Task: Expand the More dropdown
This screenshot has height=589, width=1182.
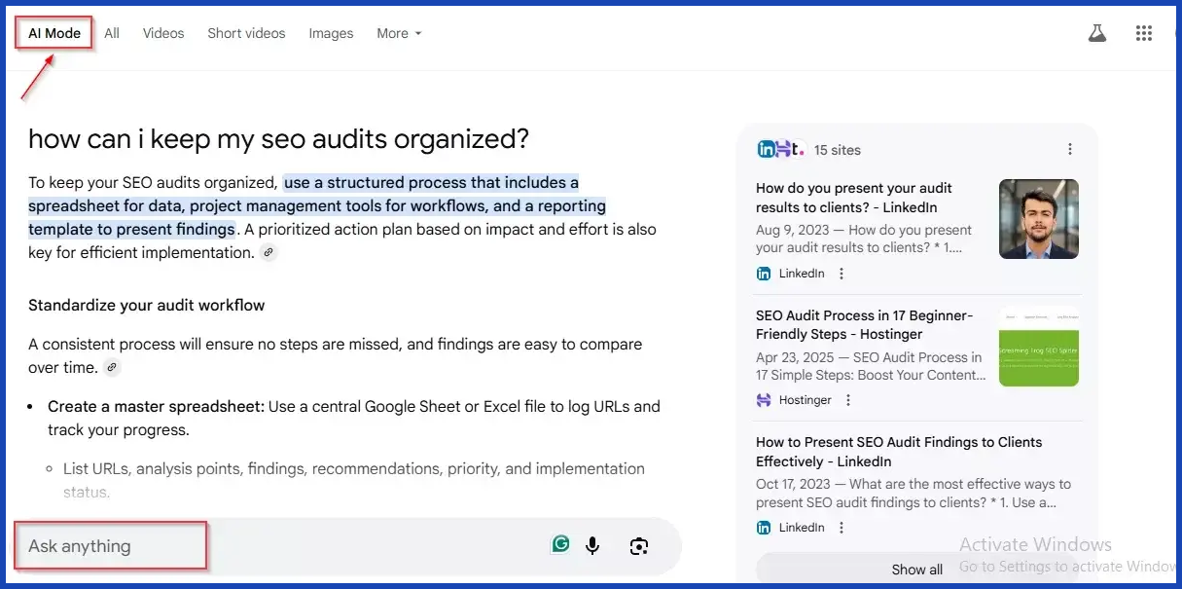Action: pyautogui.click(x=399, y=33)
